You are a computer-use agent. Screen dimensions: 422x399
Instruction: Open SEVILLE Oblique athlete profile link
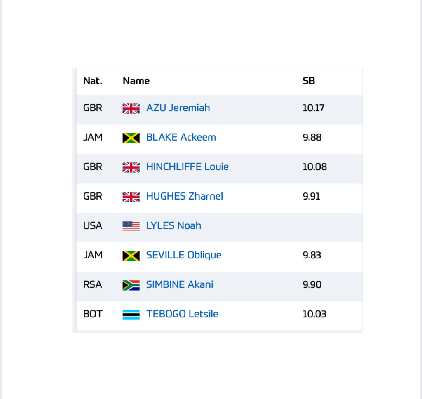click(184, 255)
